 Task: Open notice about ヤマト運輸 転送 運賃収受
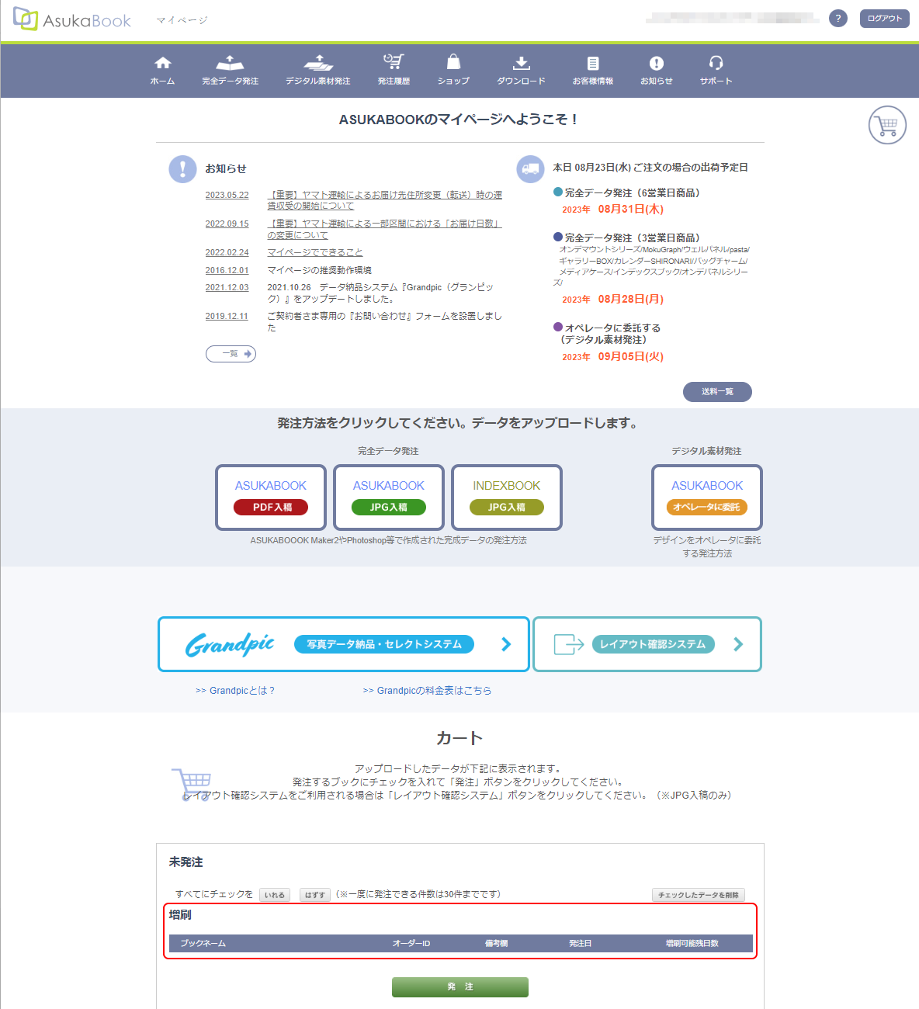coord(384,200)
